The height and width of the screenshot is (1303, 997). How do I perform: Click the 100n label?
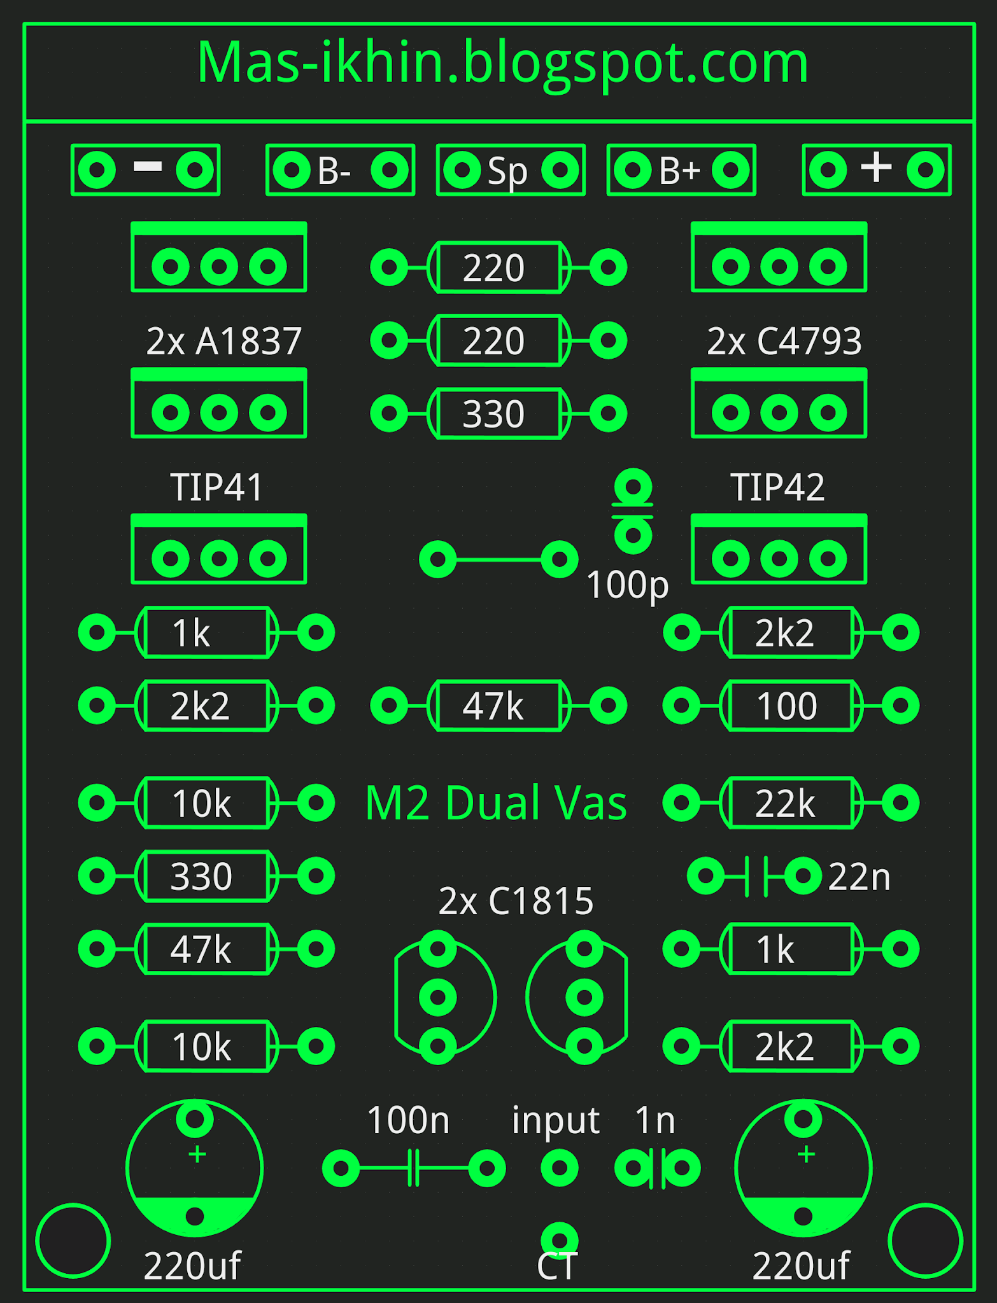(x=408, y=1120)
